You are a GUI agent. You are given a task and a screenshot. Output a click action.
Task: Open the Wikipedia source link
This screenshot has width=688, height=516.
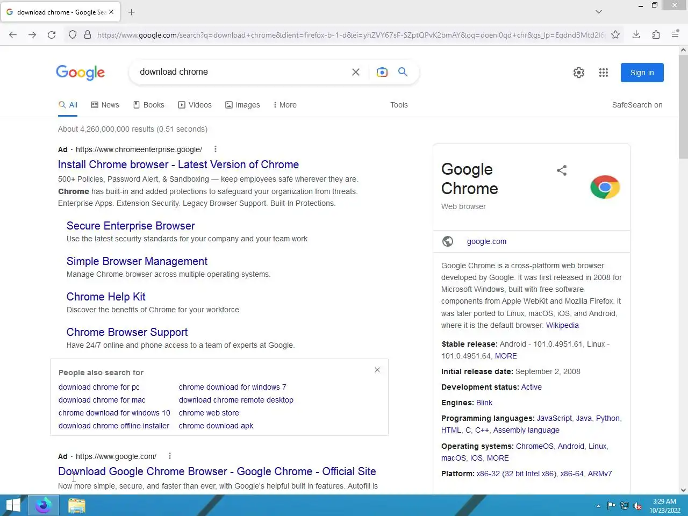tap(562, 325)
